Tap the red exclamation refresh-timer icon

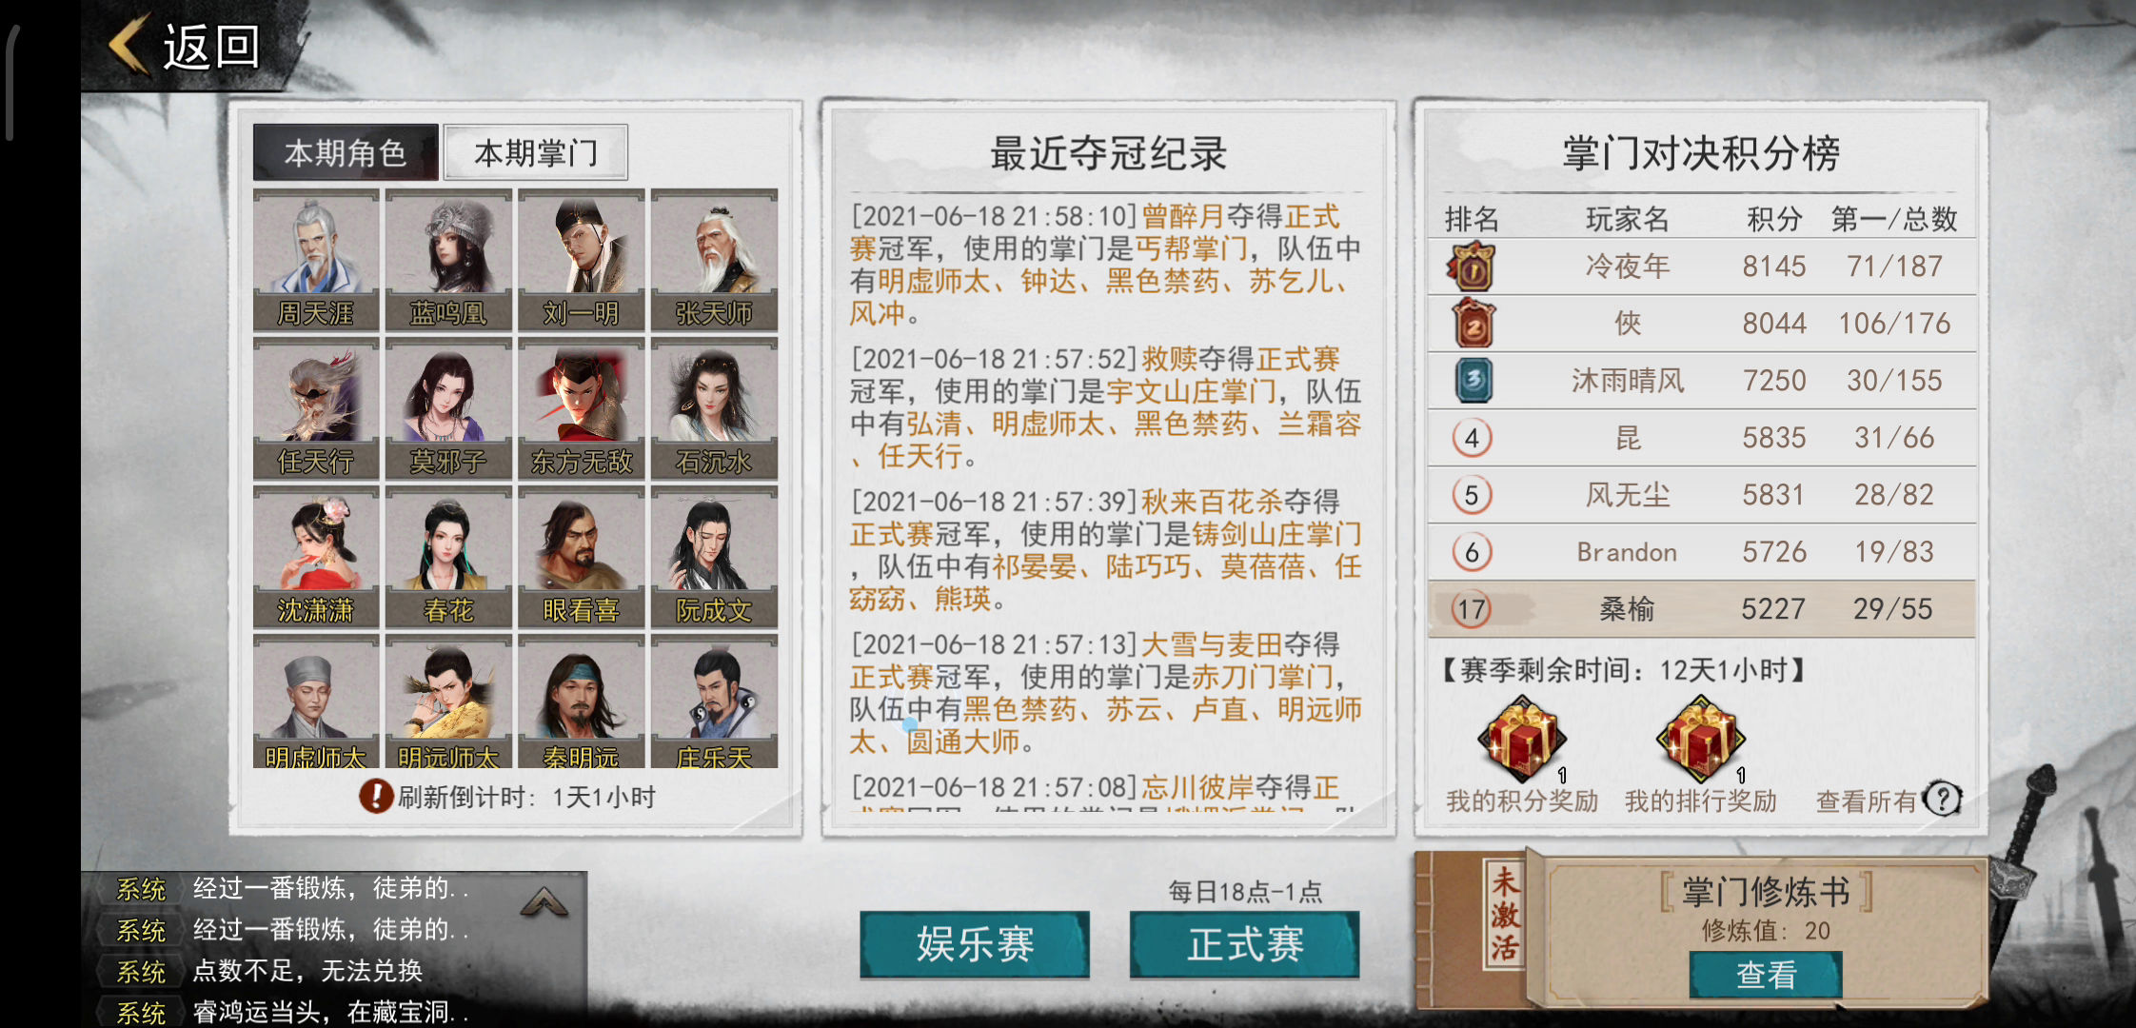[376, 796]
